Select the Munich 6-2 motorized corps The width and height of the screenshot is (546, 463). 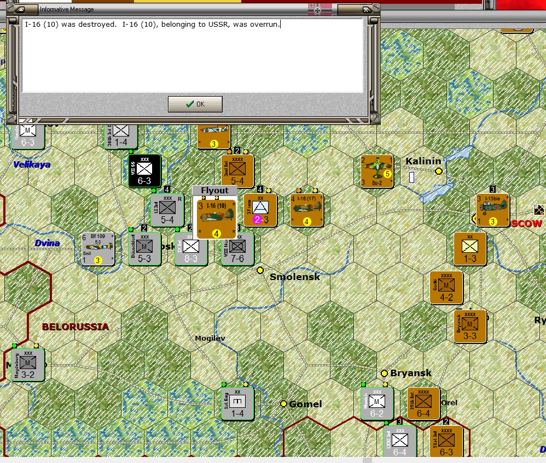point(377,404)
